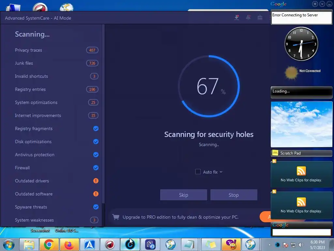Click the first Web Clips RSS icon

pyautogui.click(x=301, y=171)
